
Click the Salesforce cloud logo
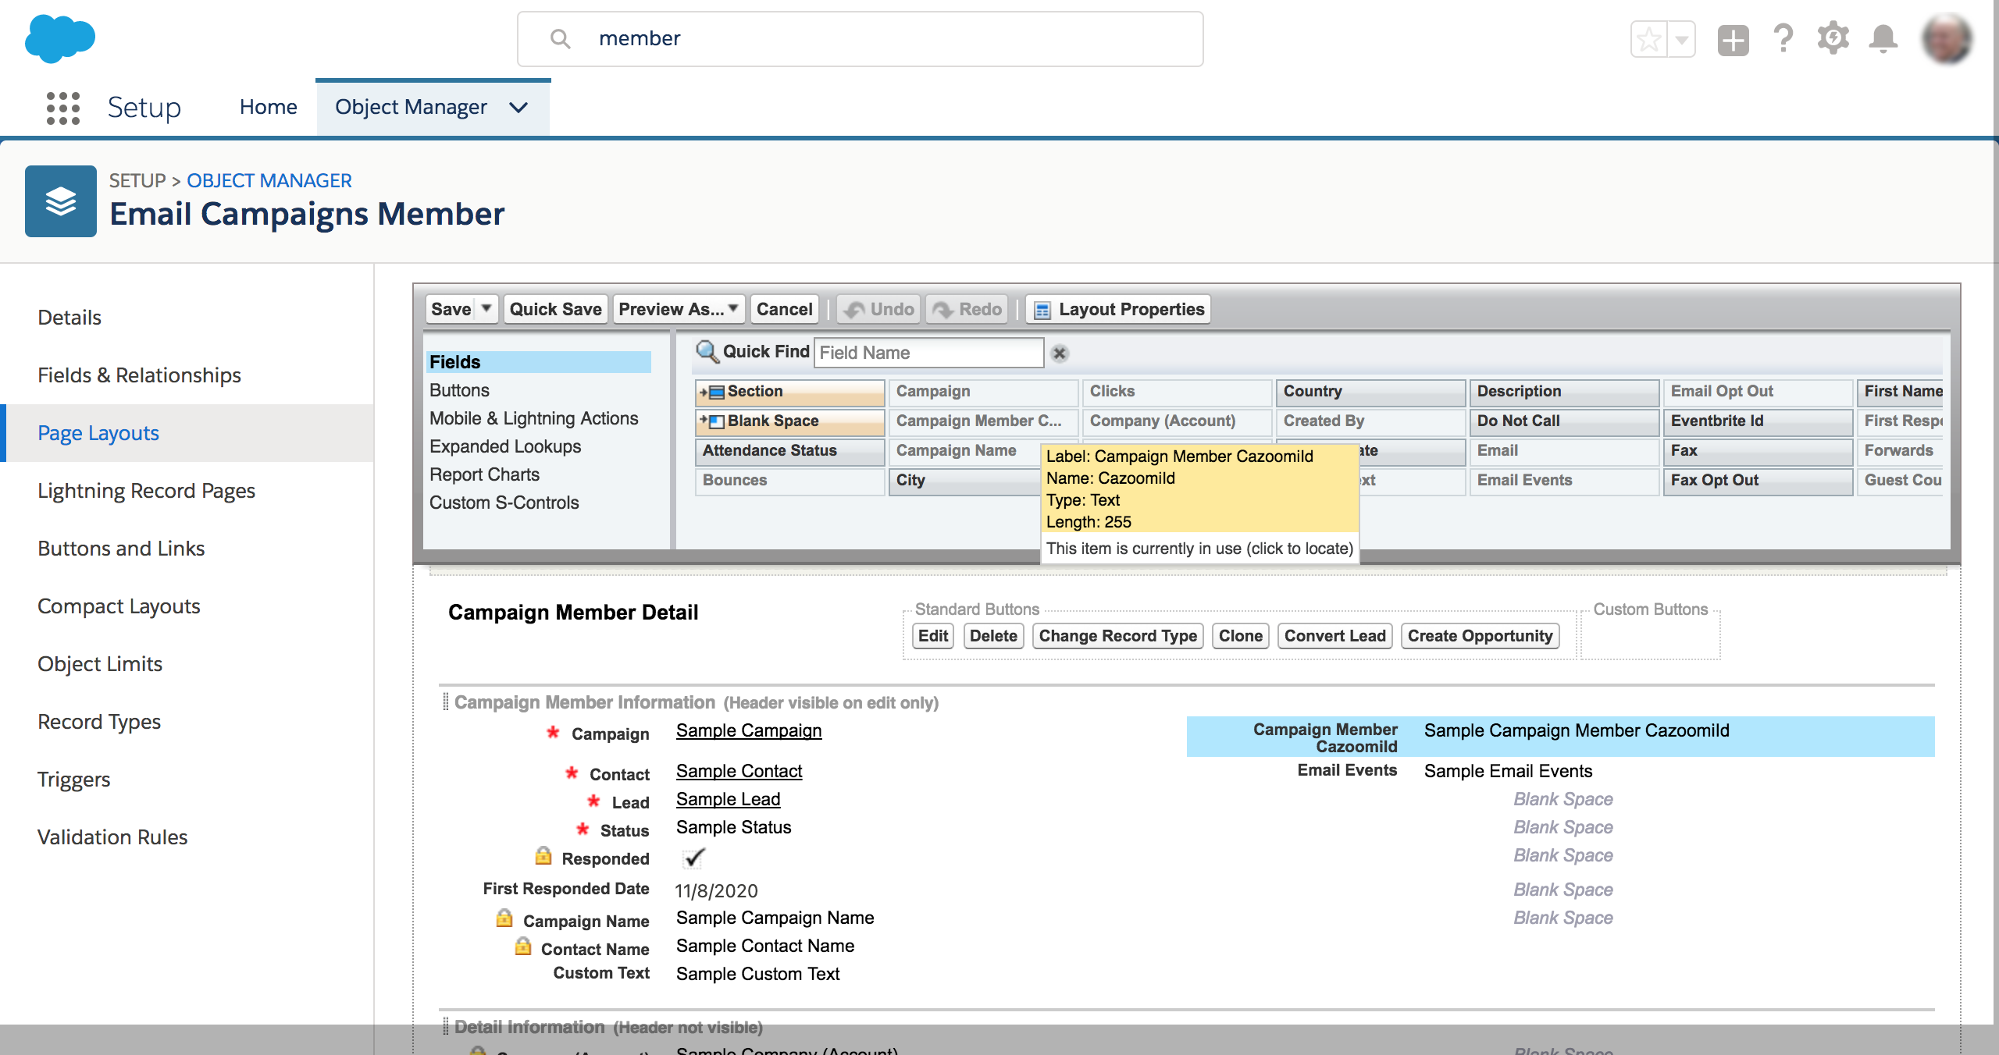coord(60,38)
